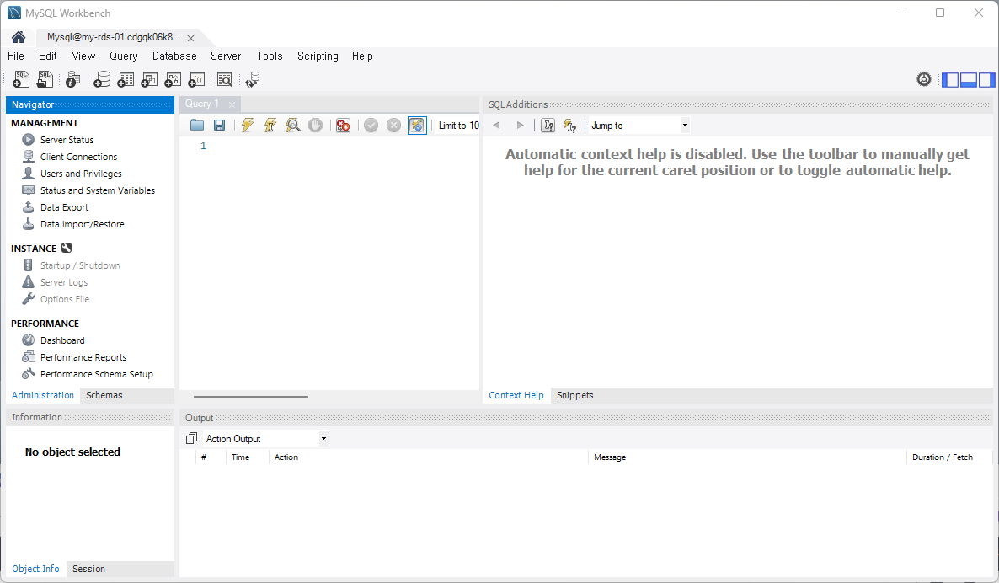This screenshot has height=583, width=999.
Task: Click the Workbench preferences gear icon
Action: [924, 79]
